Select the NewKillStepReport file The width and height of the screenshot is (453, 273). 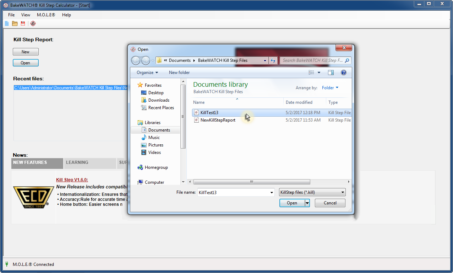(x=218, y=120)
